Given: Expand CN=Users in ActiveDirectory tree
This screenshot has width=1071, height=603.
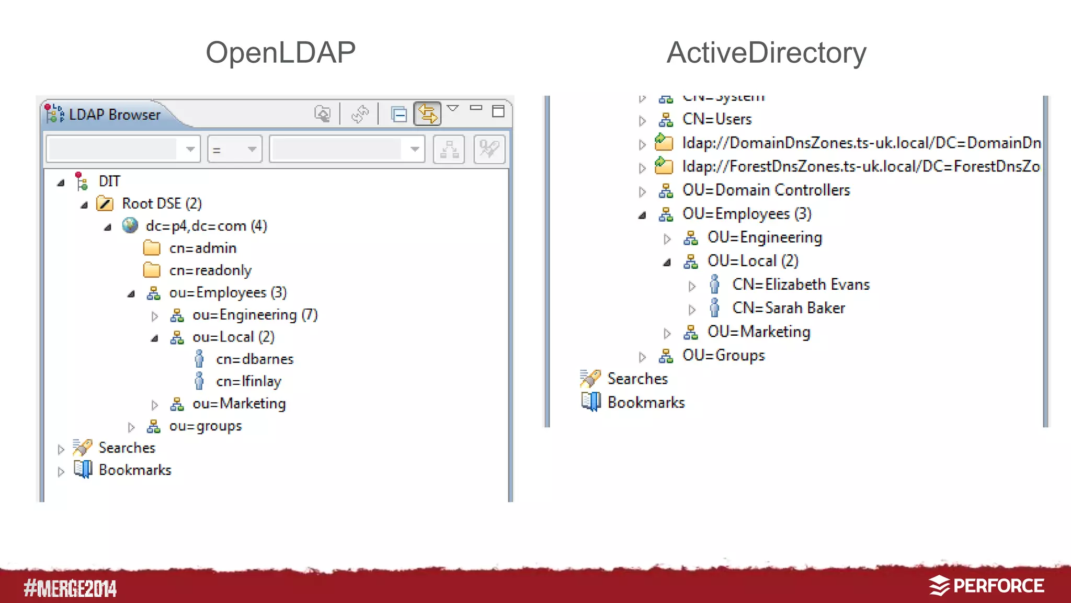Looking at the screenshot, I should click(642, 121).
